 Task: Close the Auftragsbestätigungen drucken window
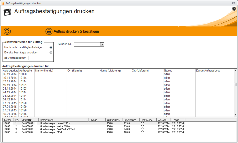(x=233, y=3)
